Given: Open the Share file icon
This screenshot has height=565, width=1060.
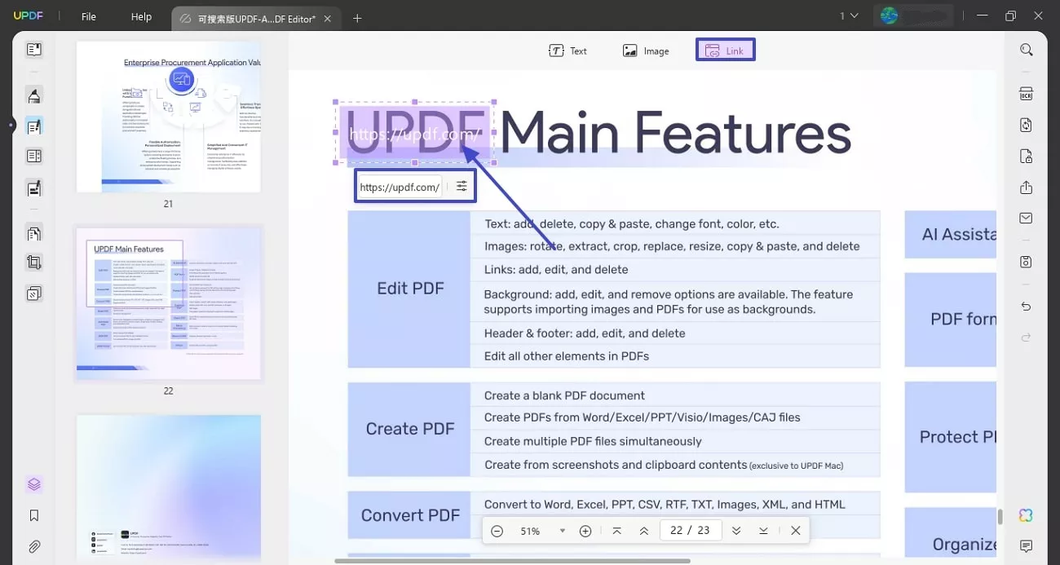Looking at the screenshot, I should tap(1026, 187).
